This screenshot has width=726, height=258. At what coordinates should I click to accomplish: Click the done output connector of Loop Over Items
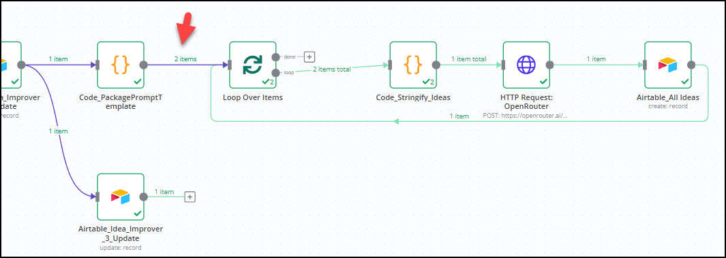276,57
